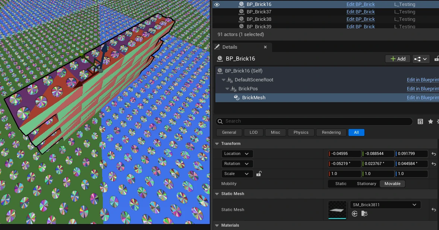Open the property matrix table icon
439x230 pixels.
[x=420, y=121]
